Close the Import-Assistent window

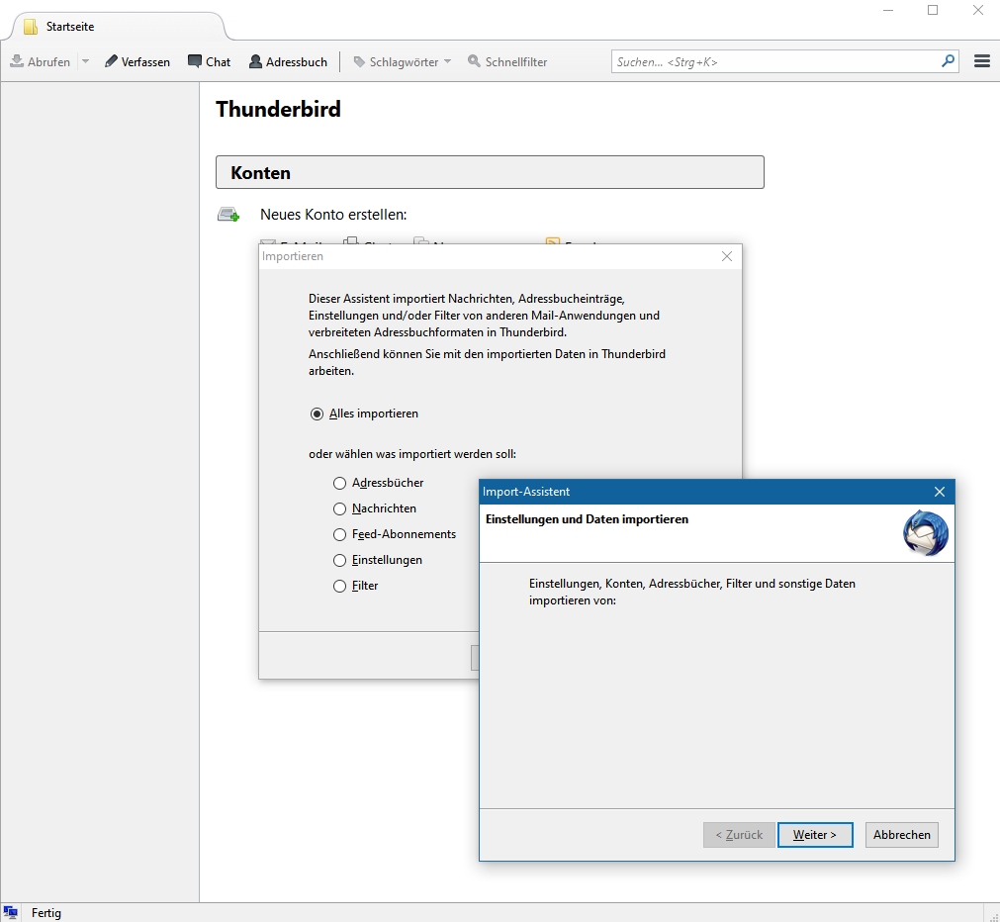(x=940, y=492)
